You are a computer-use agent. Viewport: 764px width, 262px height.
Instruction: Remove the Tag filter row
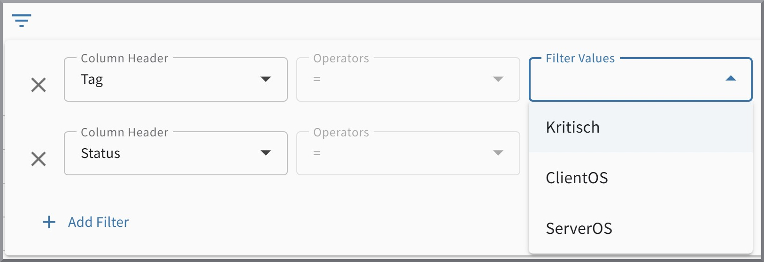coord(39,85)
